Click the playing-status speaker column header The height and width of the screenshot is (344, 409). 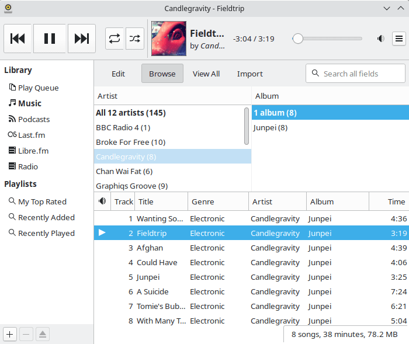coord(102,201)
